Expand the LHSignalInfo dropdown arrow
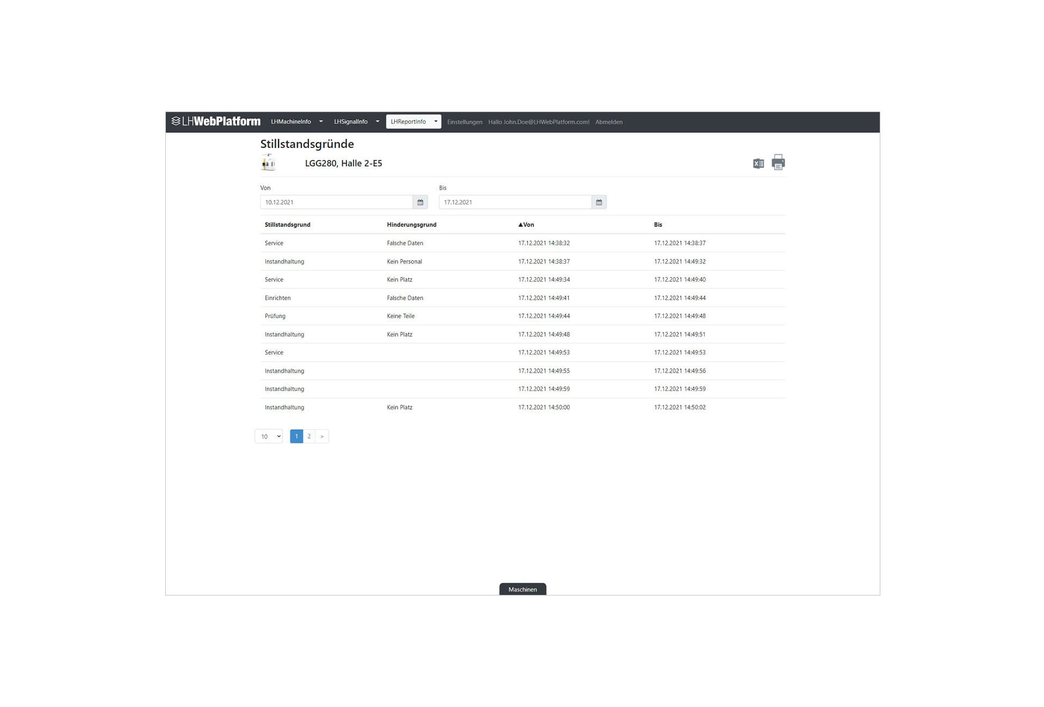The height and width of the screenshot is (707, 1044). [x=377, y=122]
